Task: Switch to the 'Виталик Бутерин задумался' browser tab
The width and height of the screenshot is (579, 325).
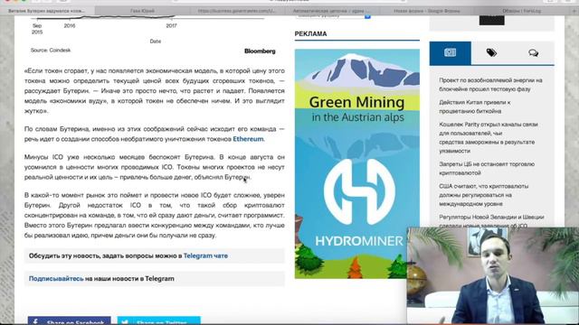Action: tap(47, 11)
